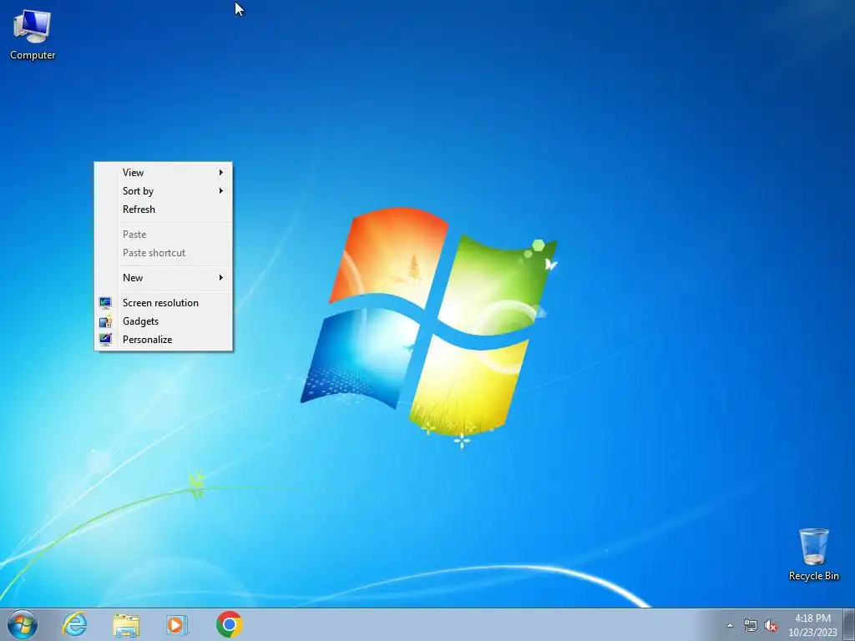Click the Screen resolution monitor icon
The height and width of the screenshot is (641, 855).
coord(105,302)
